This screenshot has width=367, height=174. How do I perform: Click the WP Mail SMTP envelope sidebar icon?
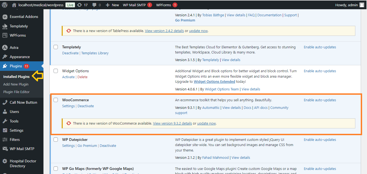point(5,149)
